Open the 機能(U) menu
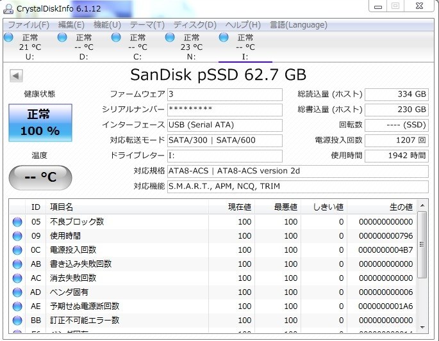 click(x=107, y=25)
